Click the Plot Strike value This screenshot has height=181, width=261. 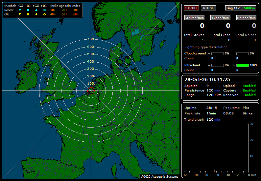click(247, 113)
